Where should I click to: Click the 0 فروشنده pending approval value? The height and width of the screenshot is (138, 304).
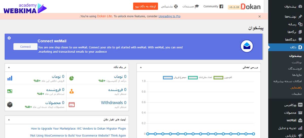(117, 90)
